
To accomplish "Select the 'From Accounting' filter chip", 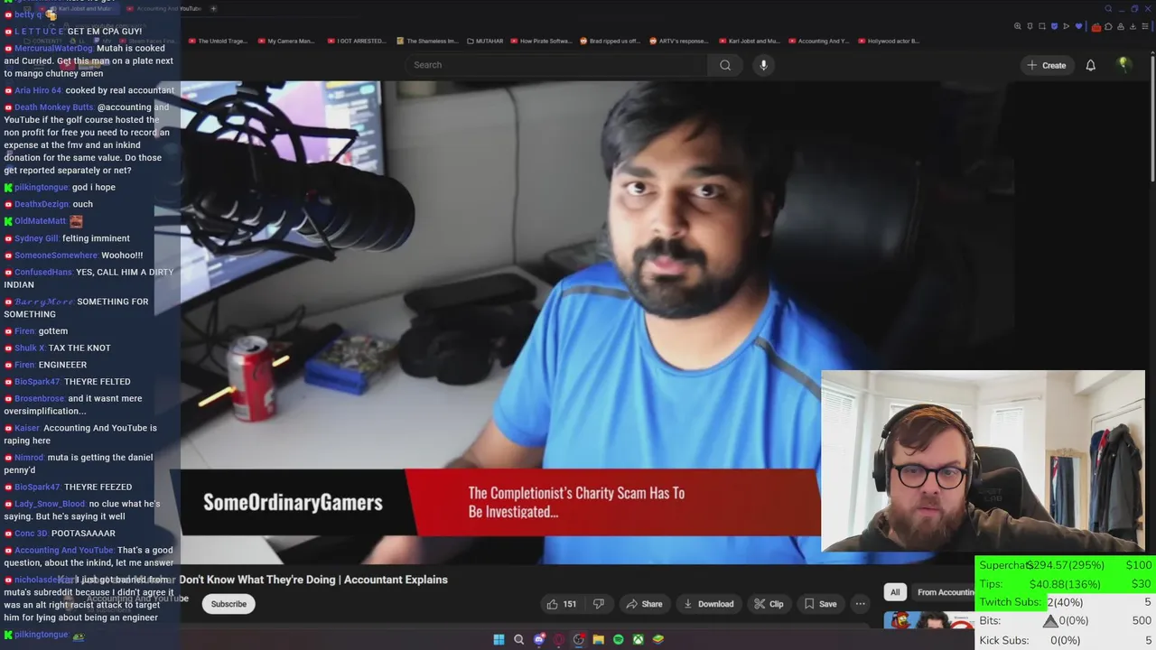I will [x=942, y=592].
